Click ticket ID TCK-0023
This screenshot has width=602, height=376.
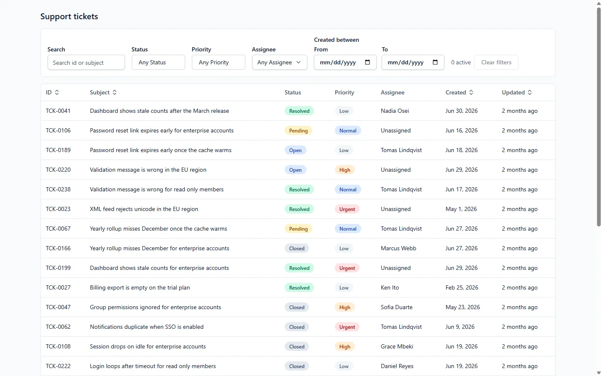(58, 209)
